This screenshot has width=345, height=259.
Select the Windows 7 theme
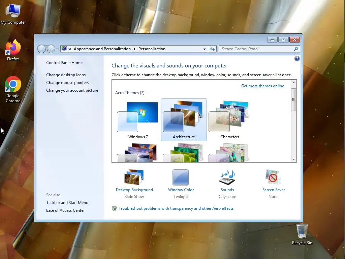click(x=138, y=120)
